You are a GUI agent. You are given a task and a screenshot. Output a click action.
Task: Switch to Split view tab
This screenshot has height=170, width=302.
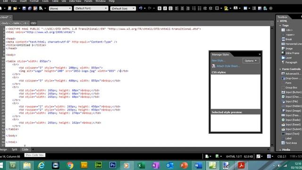pos(14,150)
